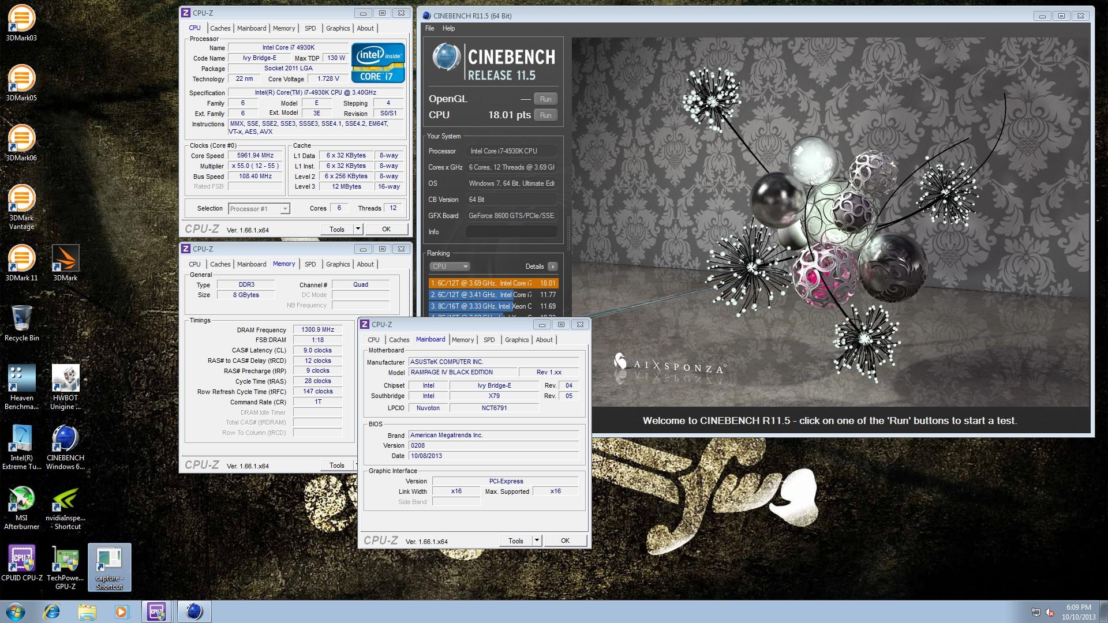Select ranking entry 6C/12T @ 3.69 GHz
Screen dimensions: 1108x623
tap(493, 283)
